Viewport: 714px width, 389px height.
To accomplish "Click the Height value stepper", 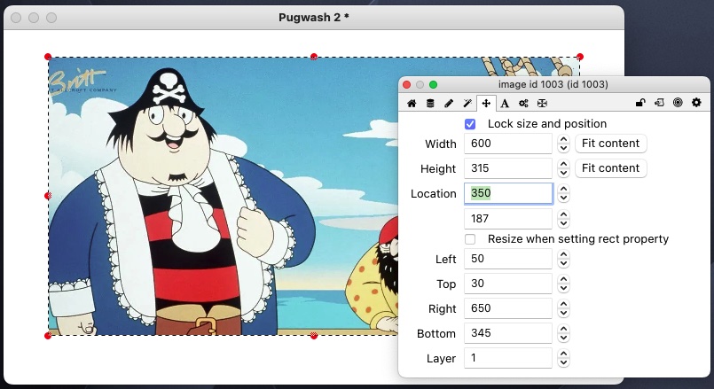I will pyautogui.click(x=563, y=168).
